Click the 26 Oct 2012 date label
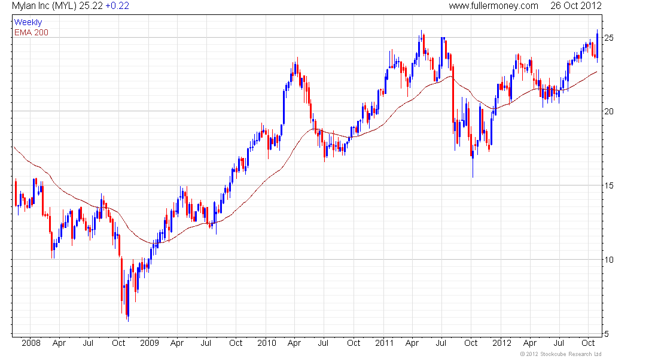Screen dimensions: 658x359 (x=575, y=6)
